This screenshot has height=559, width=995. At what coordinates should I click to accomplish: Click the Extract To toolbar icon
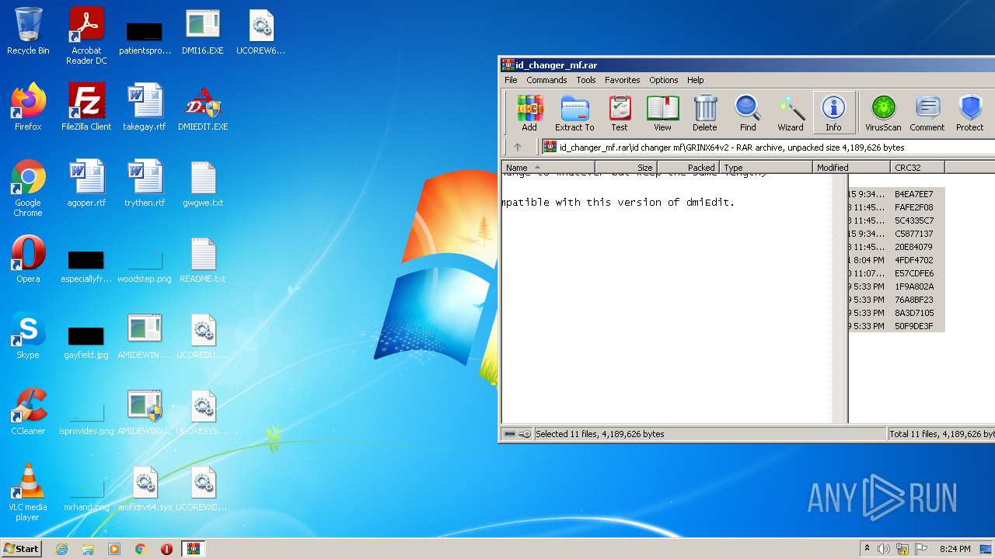(574, 113)
